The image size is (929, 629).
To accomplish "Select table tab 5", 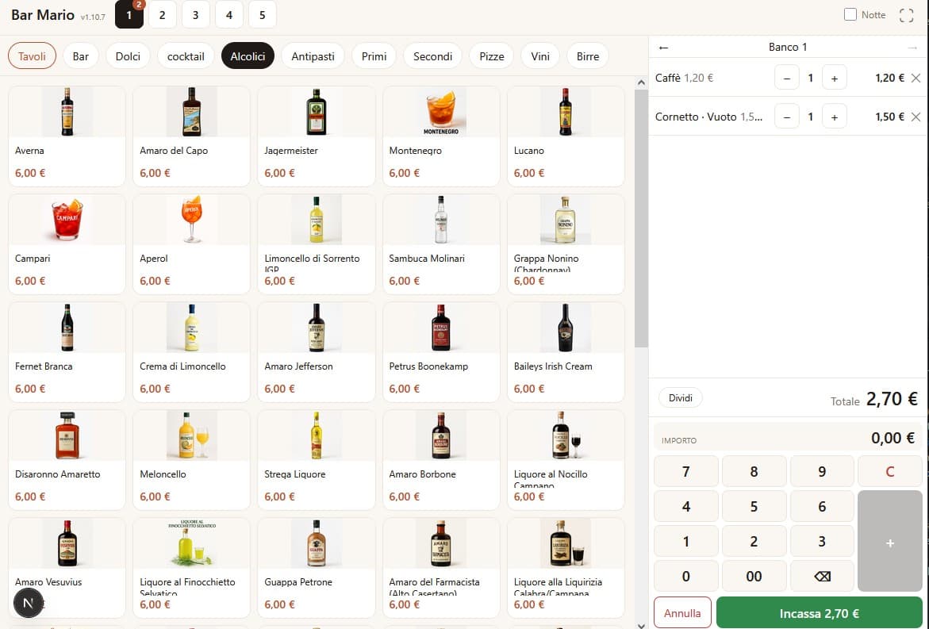I will pos(263,15).
